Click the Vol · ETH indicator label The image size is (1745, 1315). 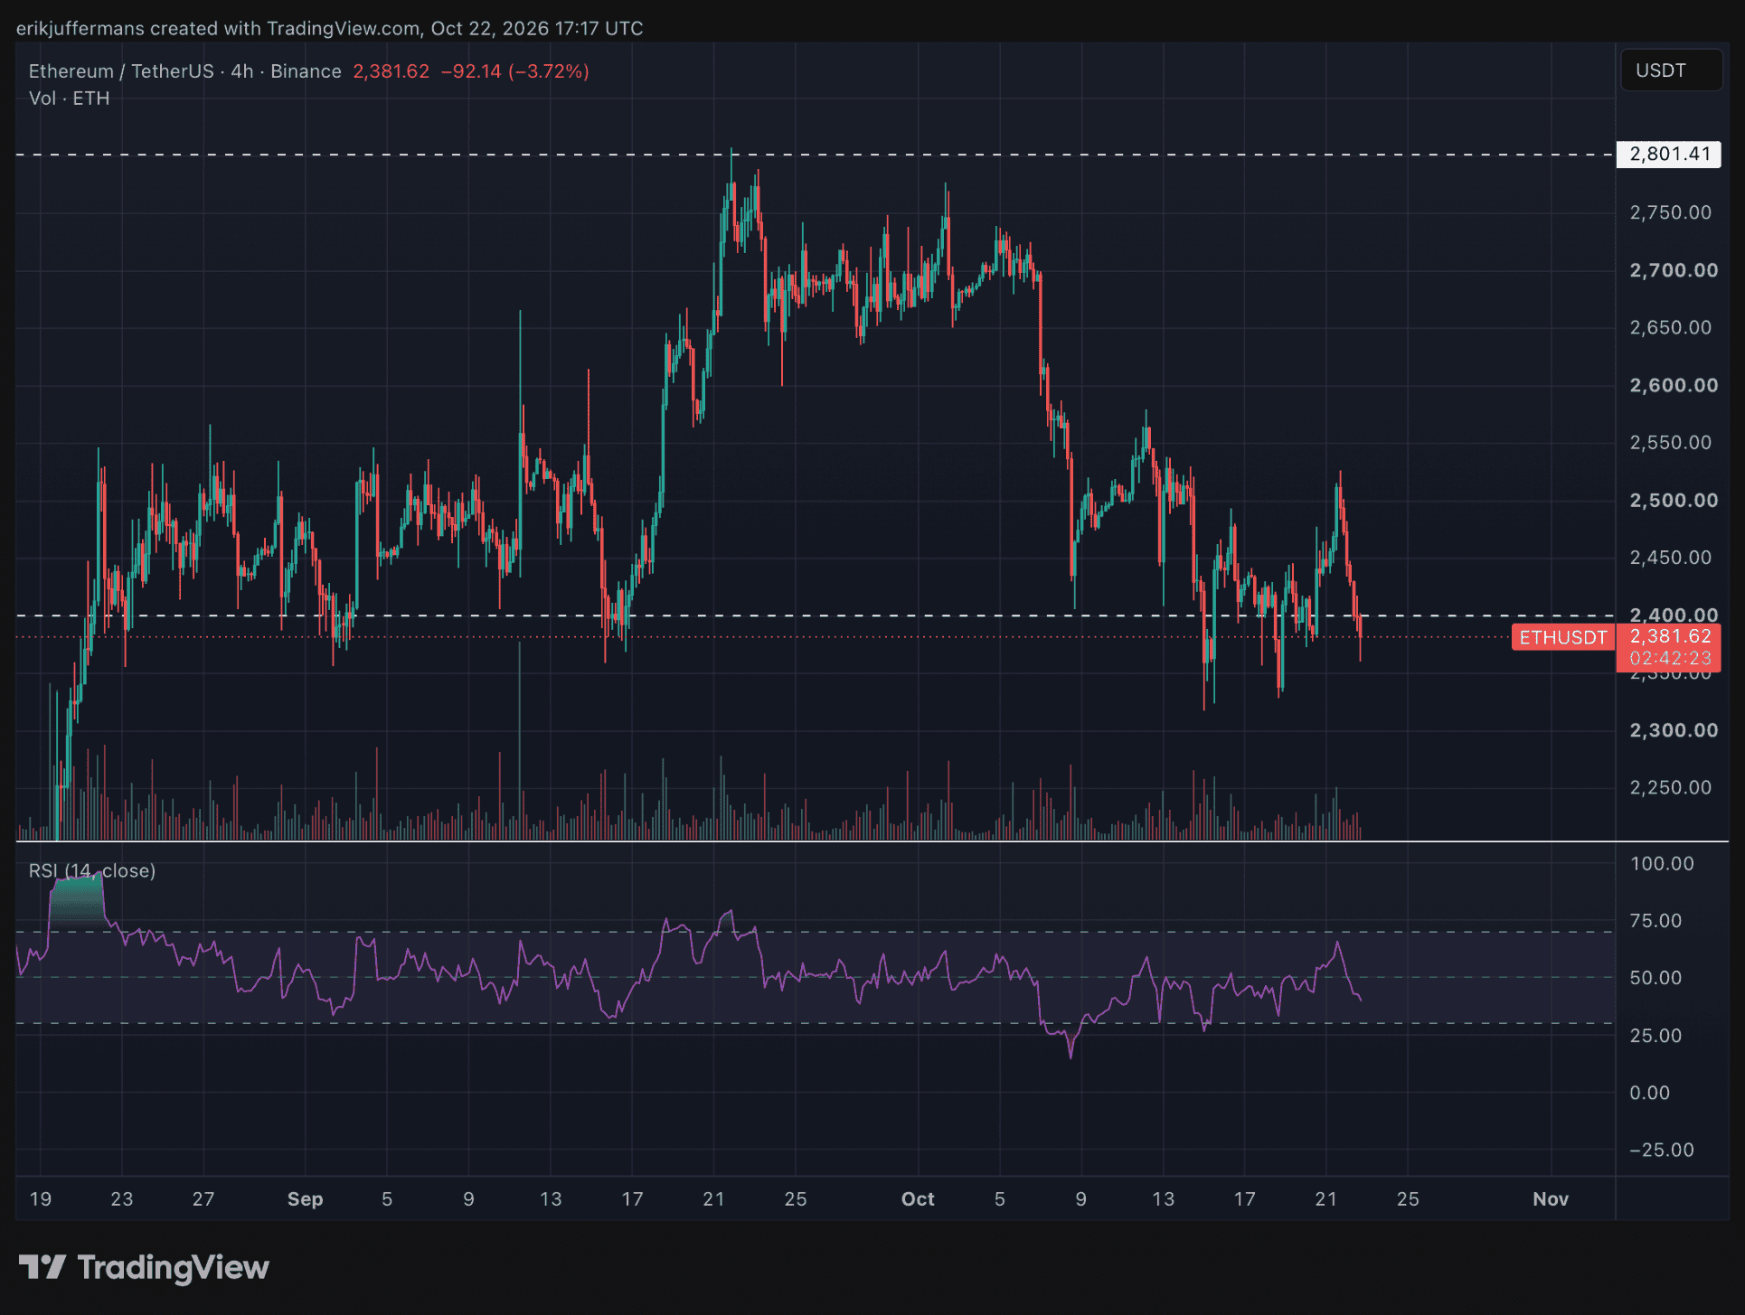(69, 99)
